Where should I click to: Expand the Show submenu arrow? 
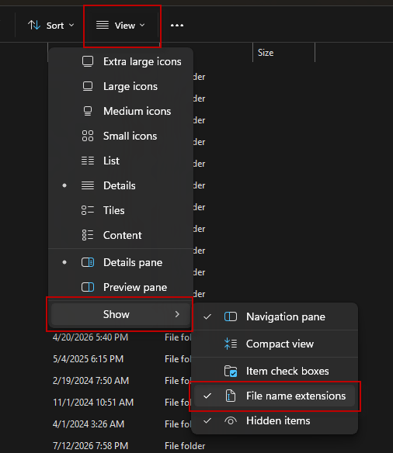[177, 314]
